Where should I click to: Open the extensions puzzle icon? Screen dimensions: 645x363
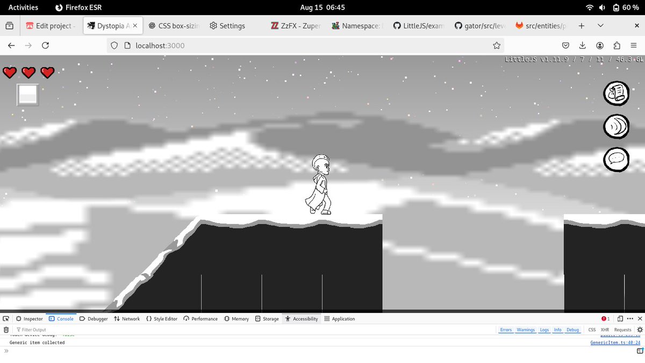point(617,46)
